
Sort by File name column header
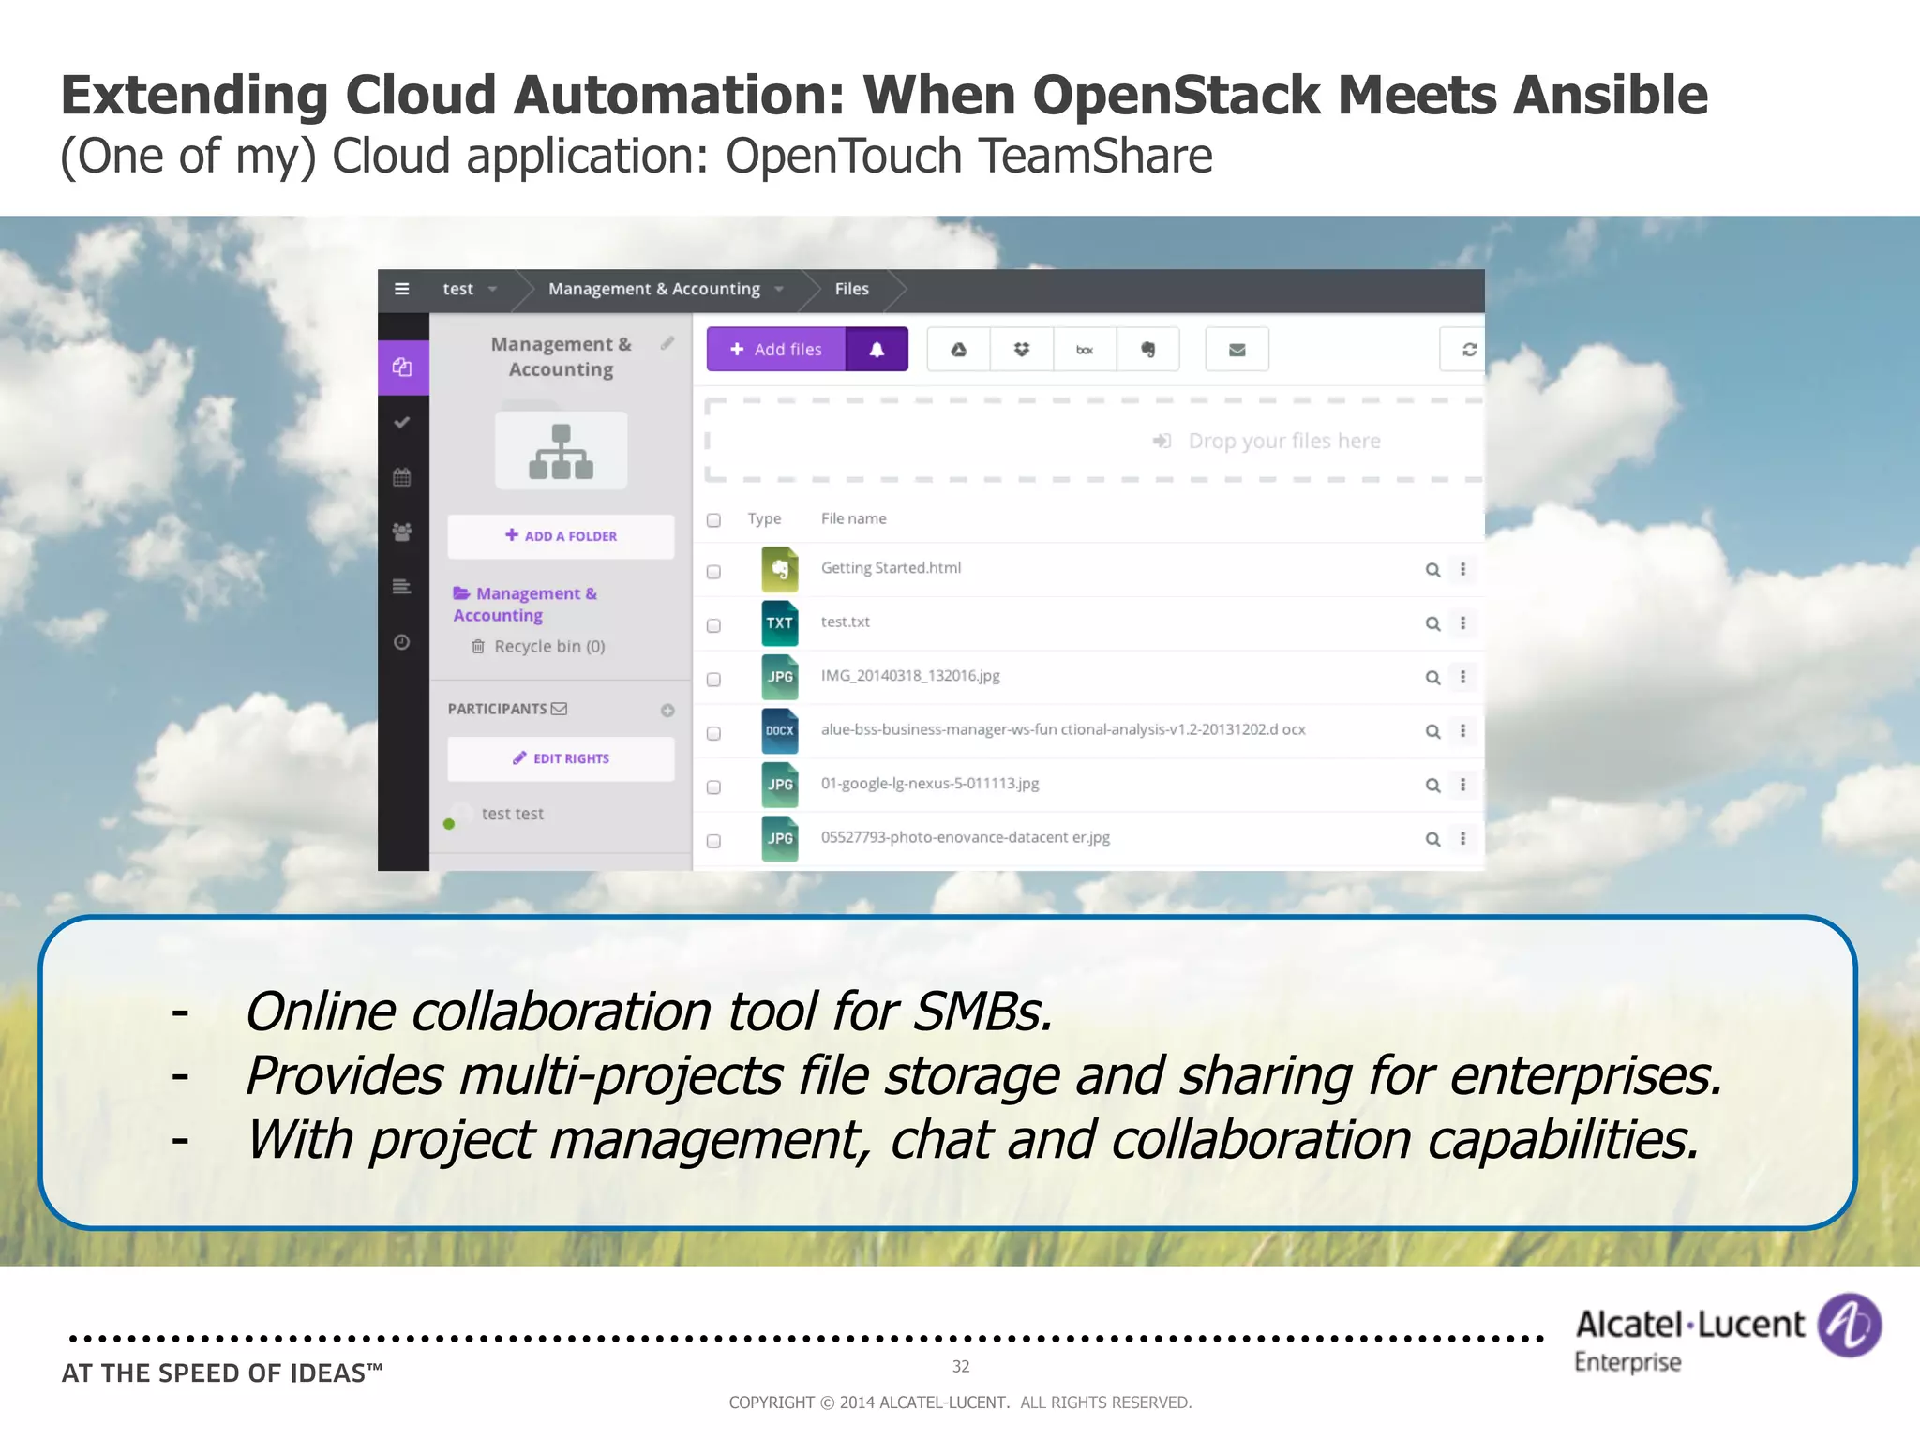[x=853, y=518]
